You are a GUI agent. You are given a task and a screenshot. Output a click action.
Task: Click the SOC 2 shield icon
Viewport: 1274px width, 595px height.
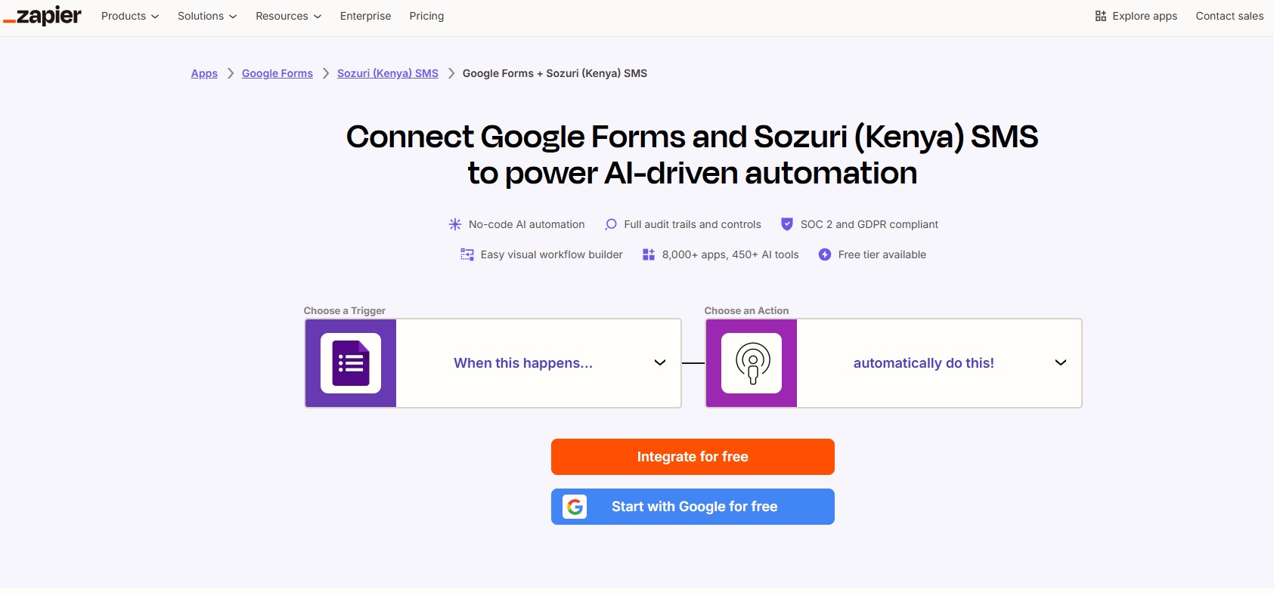tap(787, 224)
